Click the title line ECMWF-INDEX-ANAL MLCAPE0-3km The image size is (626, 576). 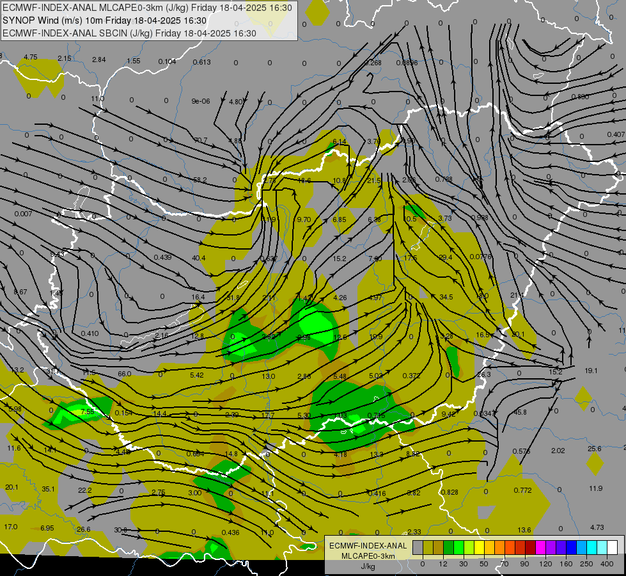point(147,8)
